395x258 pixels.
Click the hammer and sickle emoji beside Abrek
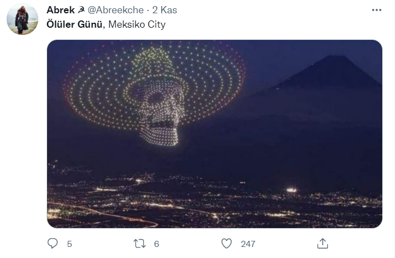[x=79, y=11]
